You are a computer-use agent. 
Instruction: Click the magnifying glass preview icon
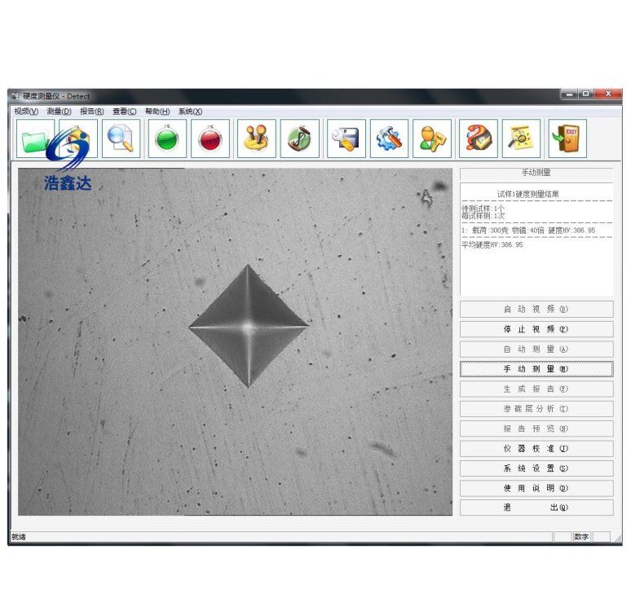(x=121, y=138)
